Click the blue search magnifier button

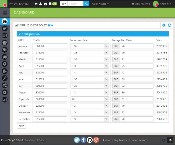86,4
